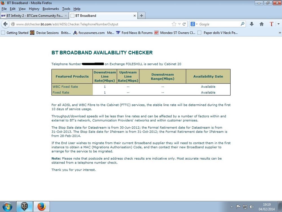Show more bookmarks with the chevron
The image size is (282, 212).
click(280, 33)
